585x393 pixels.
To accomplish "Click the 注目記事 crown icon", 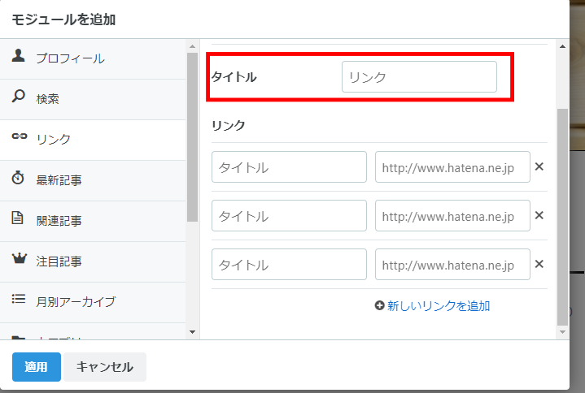I will coord(19,258).
